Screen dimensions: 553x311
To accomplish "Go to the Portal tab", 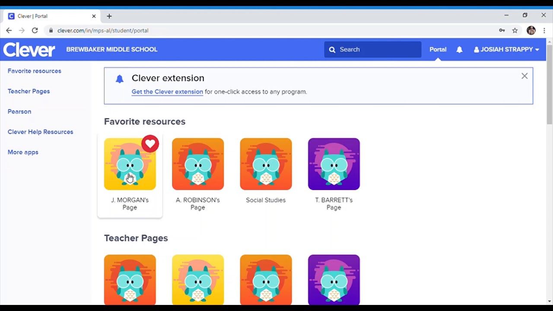I will (x=438, y=49).
